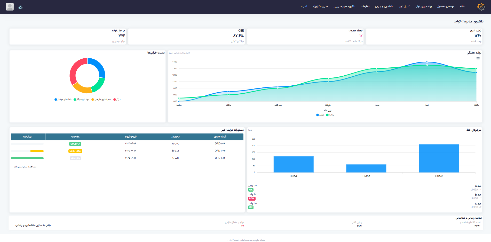Screen dimensions: 491x242
Task: Click 'مشاهده تمام دستورات' link
Action: [x=25, y=167]
